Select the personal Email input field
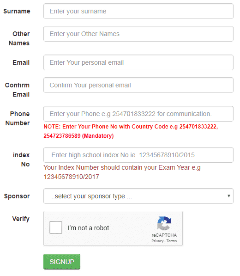Viewport: 240px width, 276px height. [x=138, y=62]
